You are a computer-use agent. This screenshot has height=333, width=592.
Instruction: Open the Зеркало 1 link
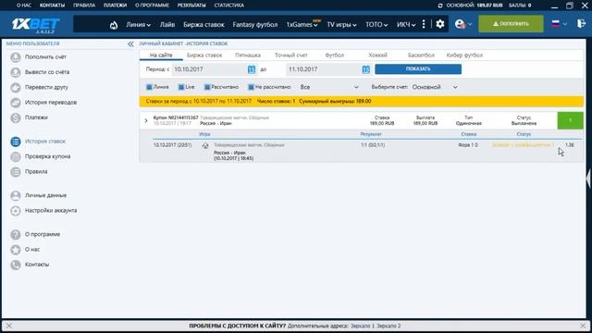click(x=363, y=326)
